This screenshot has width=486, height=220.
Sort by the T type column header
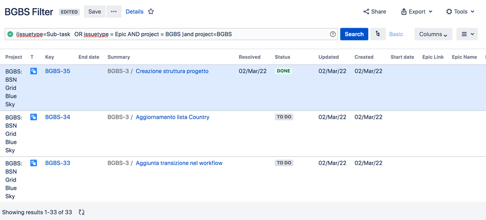(32, 57)
